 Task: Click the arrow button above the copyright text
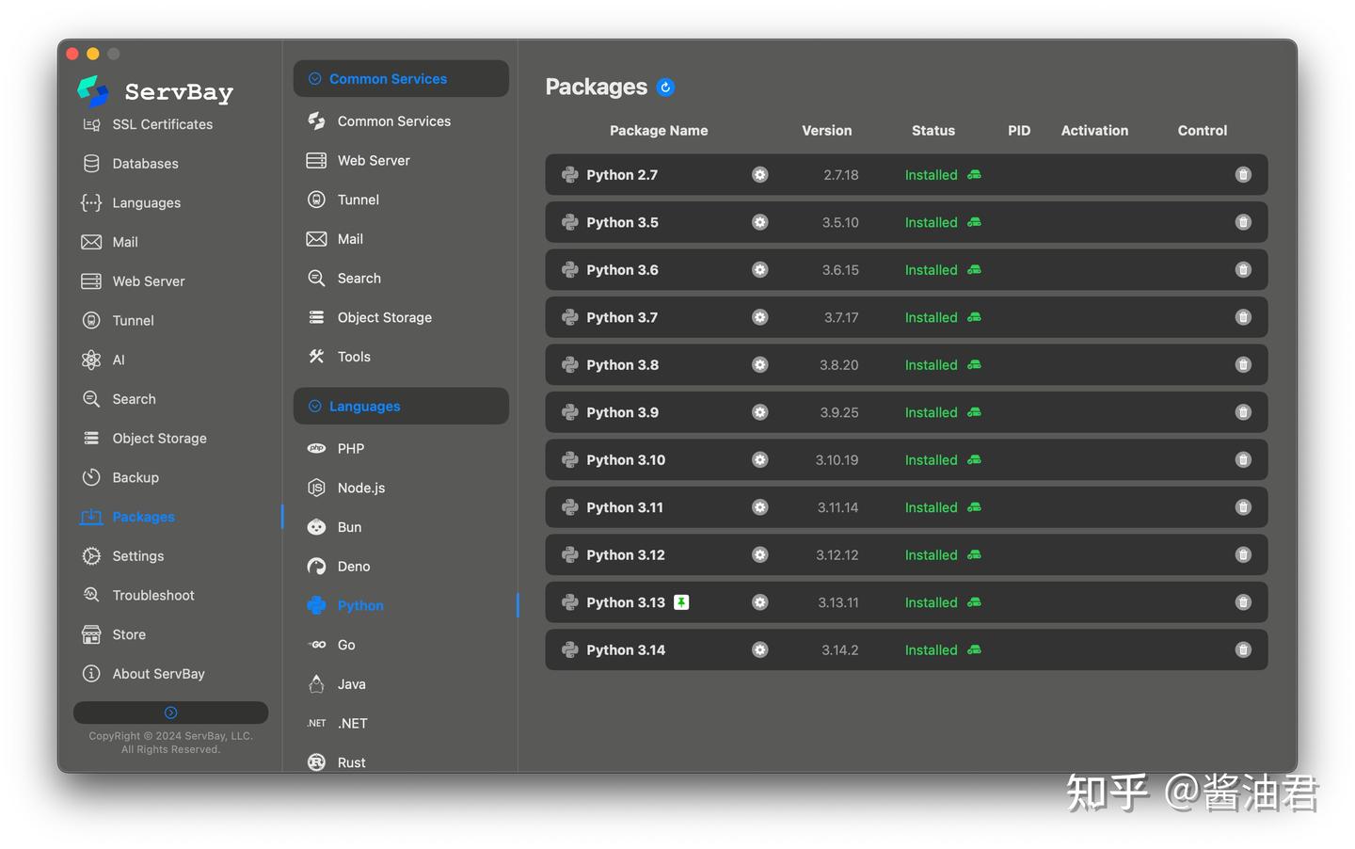(170, 713)
